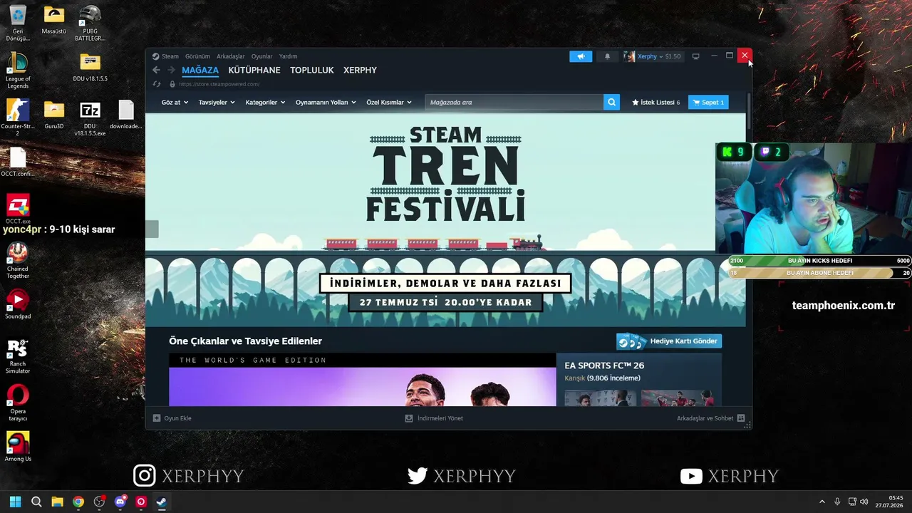Open Chrome from the taskbar
The height and width of the screenshot is (513, 912).
click(x=78, y=502)
